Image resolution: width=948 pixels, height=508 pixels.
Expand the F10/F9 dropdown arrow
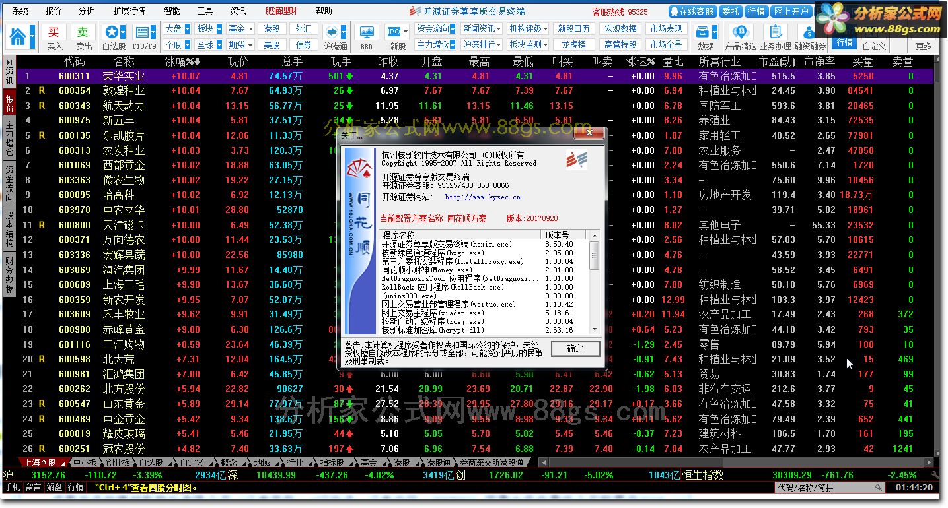pos(153,32)
